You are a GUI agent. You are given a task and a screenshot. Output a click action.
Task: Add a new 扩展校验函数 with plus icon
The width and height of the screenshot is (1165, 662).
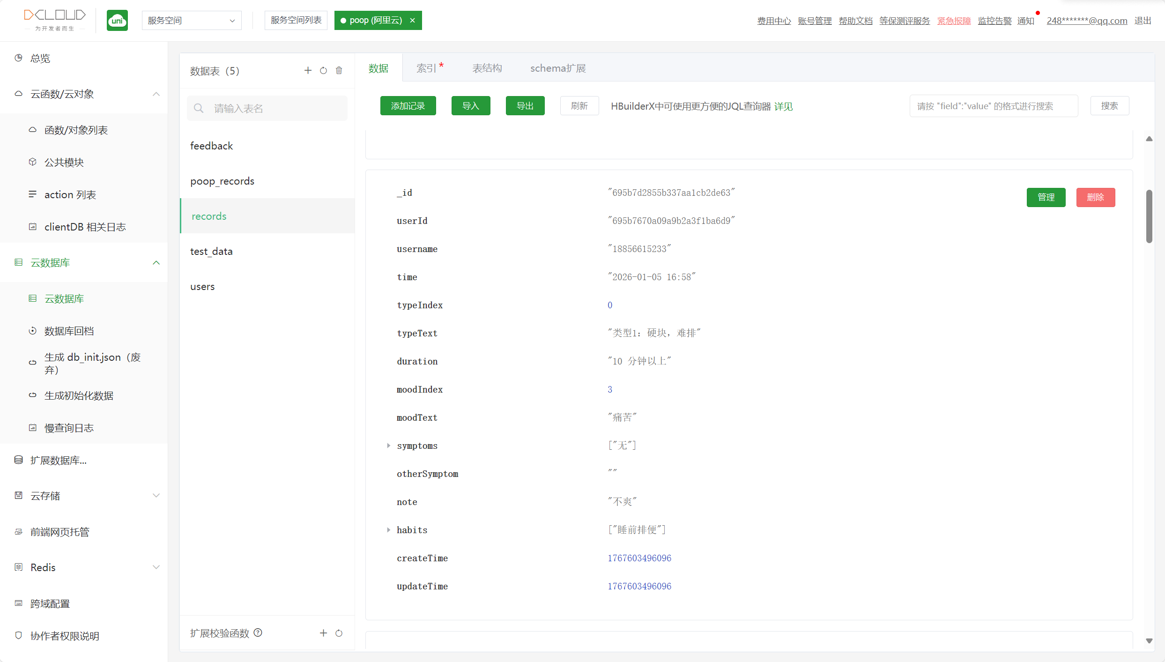[323, 633]
